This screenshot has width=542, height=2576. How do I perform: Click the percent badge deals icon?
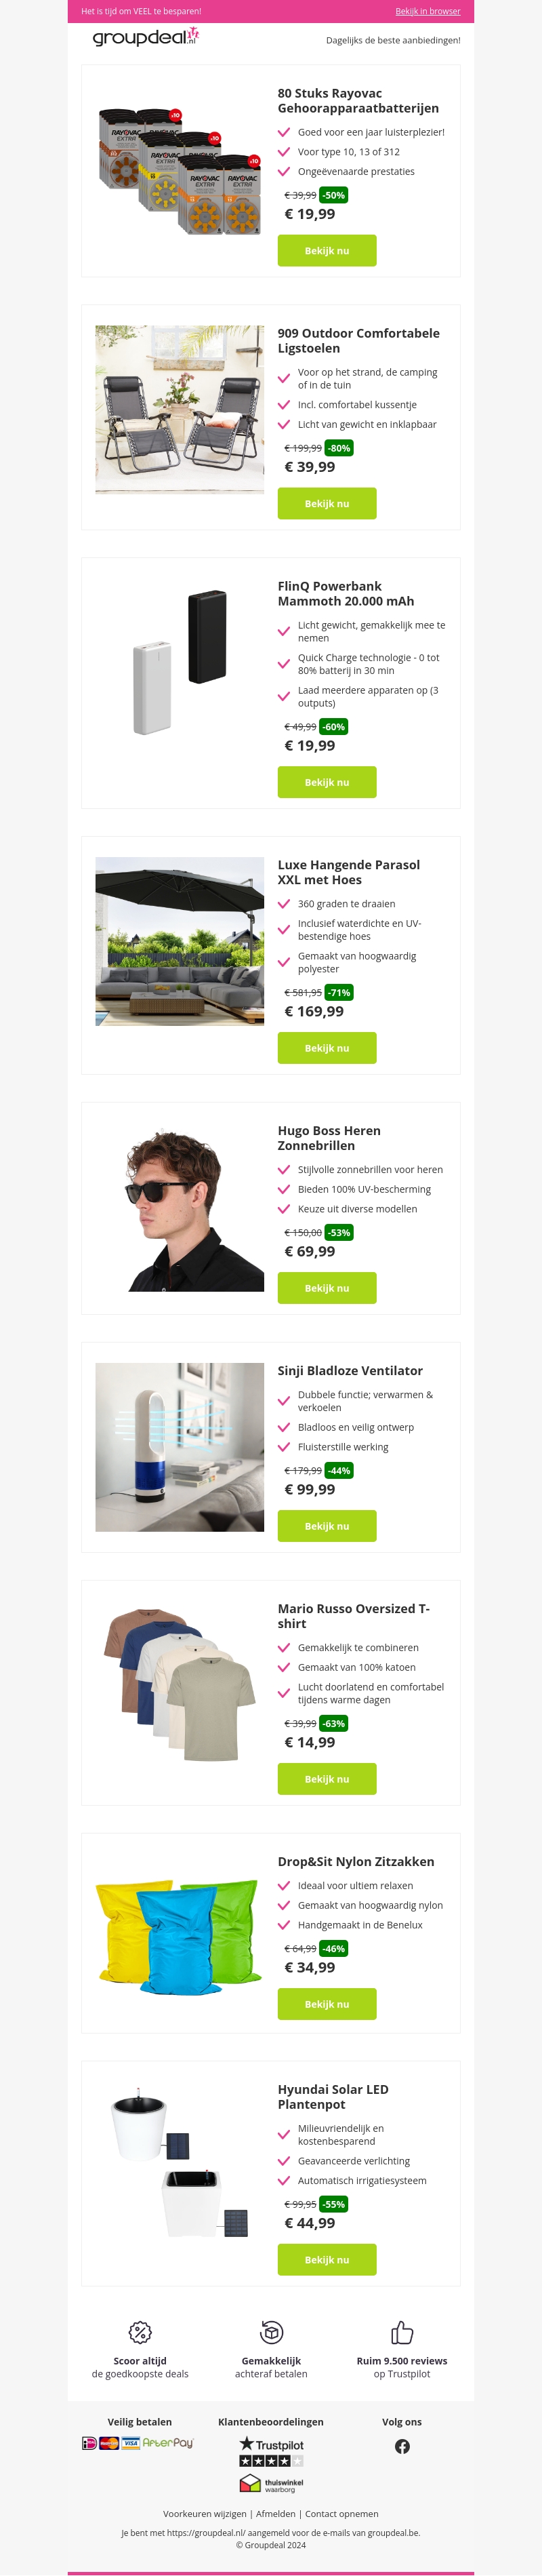[140, 2332]
